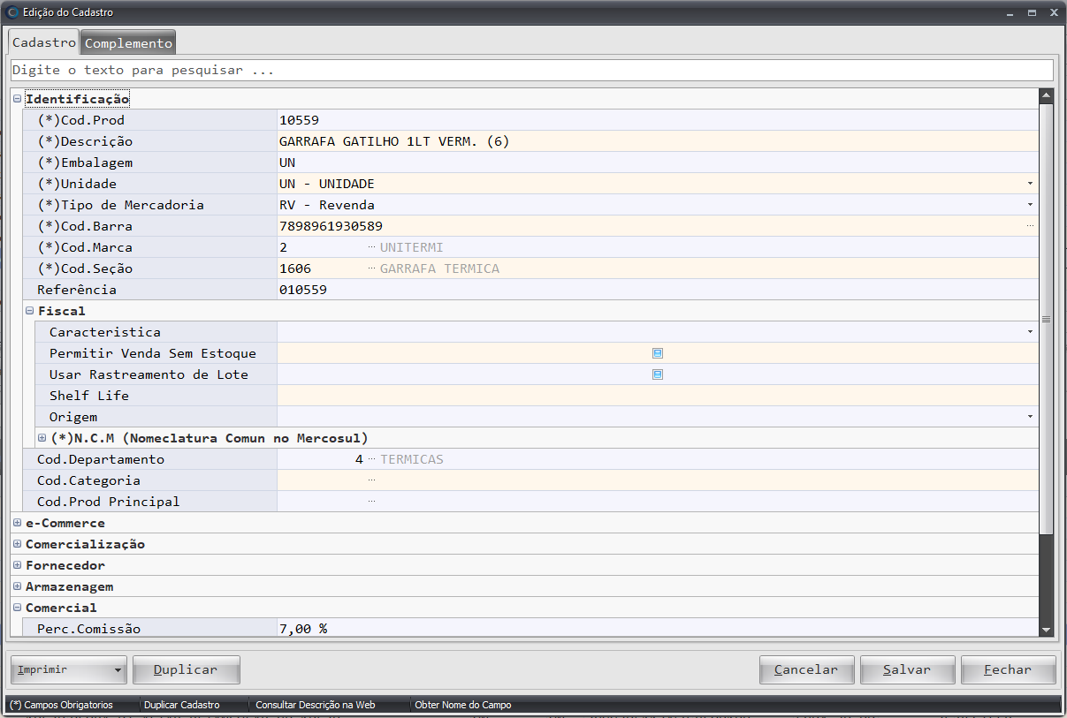Open the Unidade dropdown

click(1030, 184)
